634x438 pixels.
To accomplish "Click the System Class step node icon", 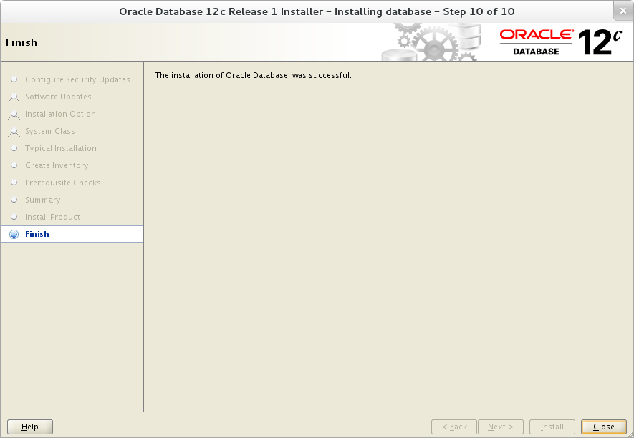I will click(14, 131).
